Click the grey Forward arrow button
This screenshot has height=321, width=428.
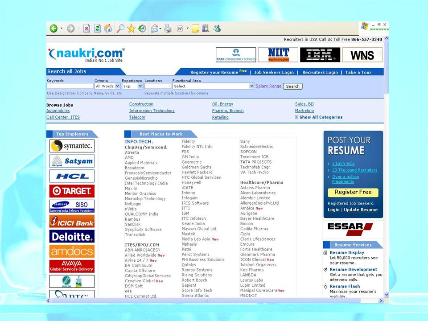click(71, 29)
